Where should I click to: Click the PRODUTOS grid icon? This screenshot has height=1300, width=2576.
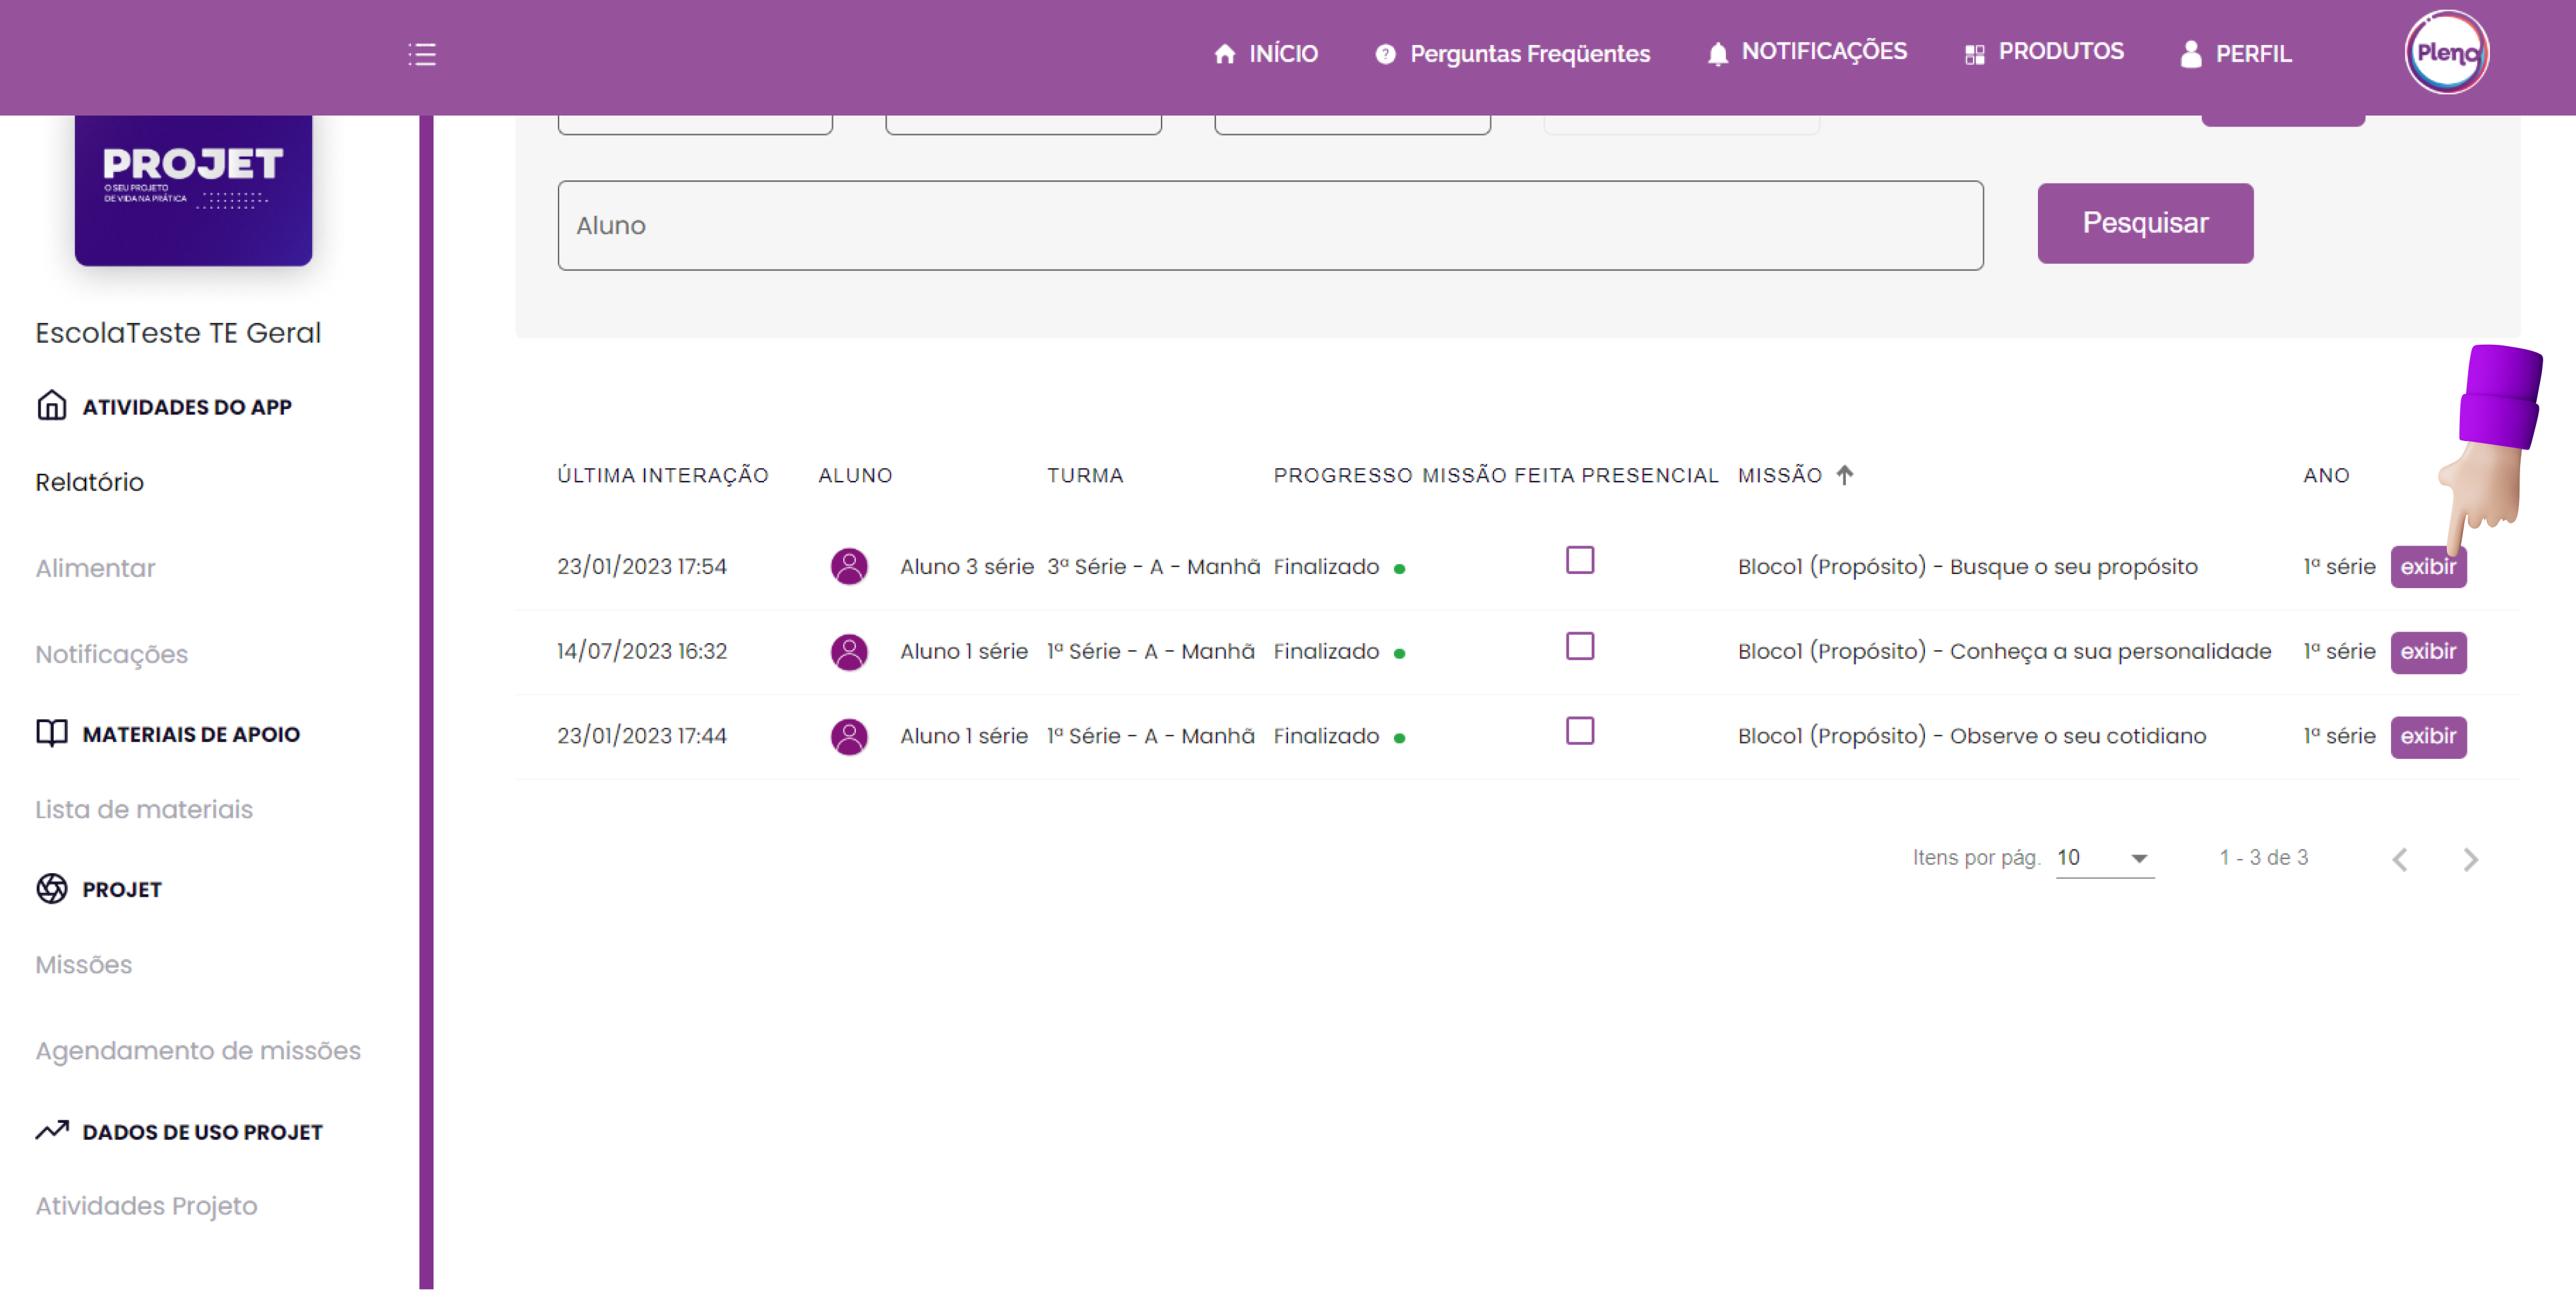(x=1974, y=54)
